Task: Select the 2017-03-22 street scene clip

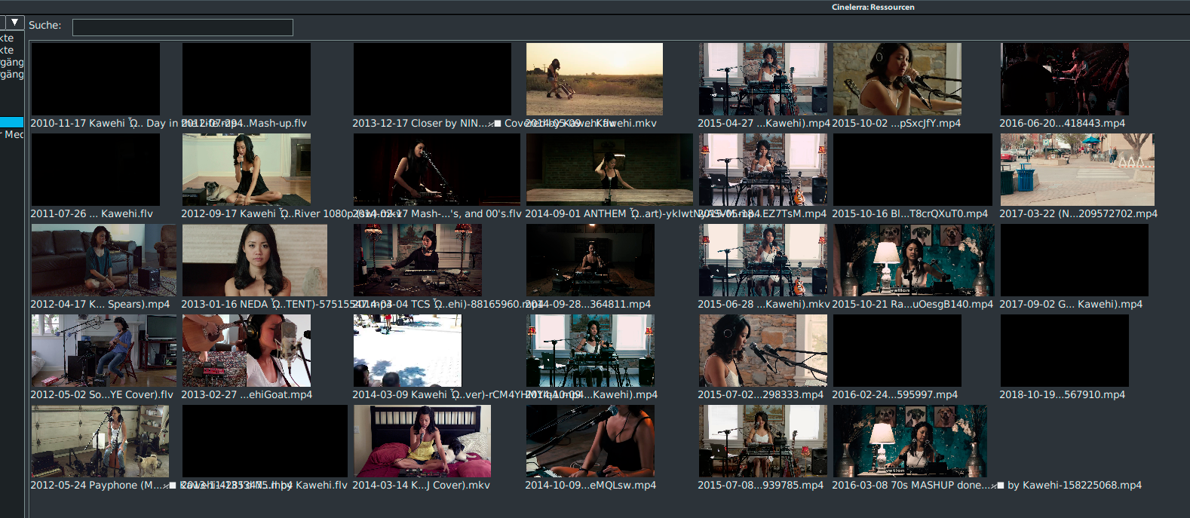Action: pos(1077,170)
